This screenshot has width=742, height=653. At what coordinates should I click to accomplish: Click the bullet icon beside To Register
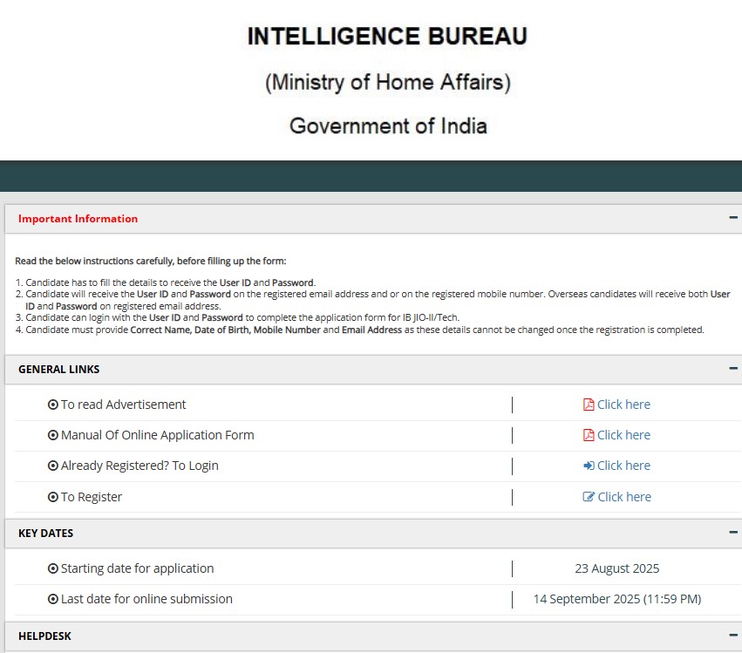[x=53, y=497]
